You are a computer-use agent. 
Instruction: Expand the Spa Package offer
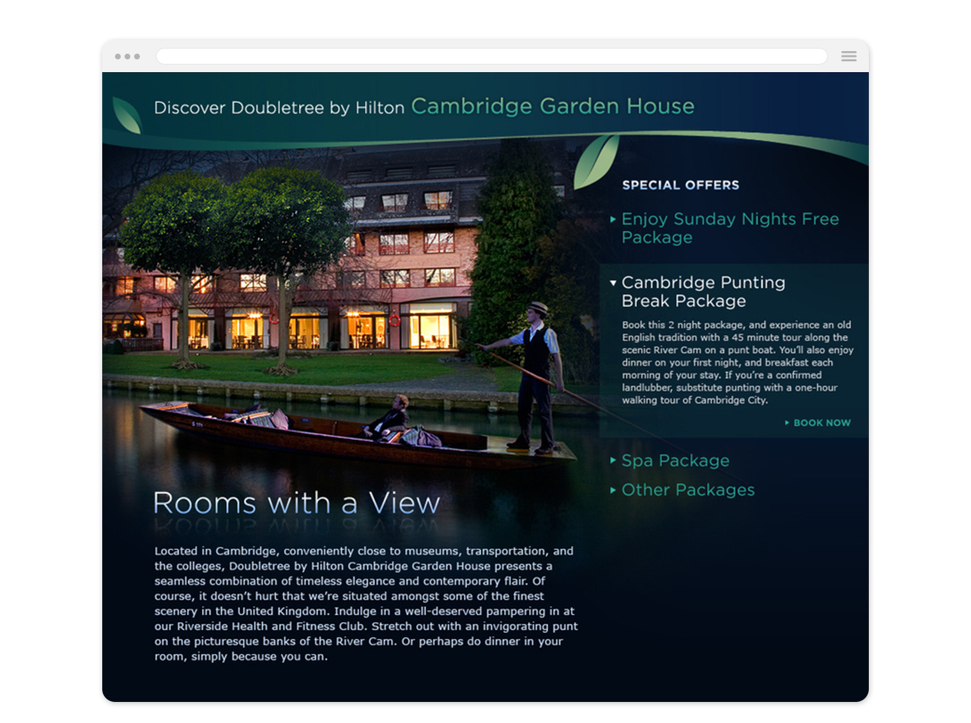click(675, 460)
